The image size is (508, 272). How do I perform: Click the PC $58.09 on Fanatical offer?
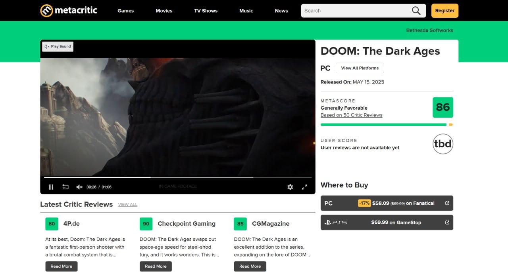[x=387, y=203]
